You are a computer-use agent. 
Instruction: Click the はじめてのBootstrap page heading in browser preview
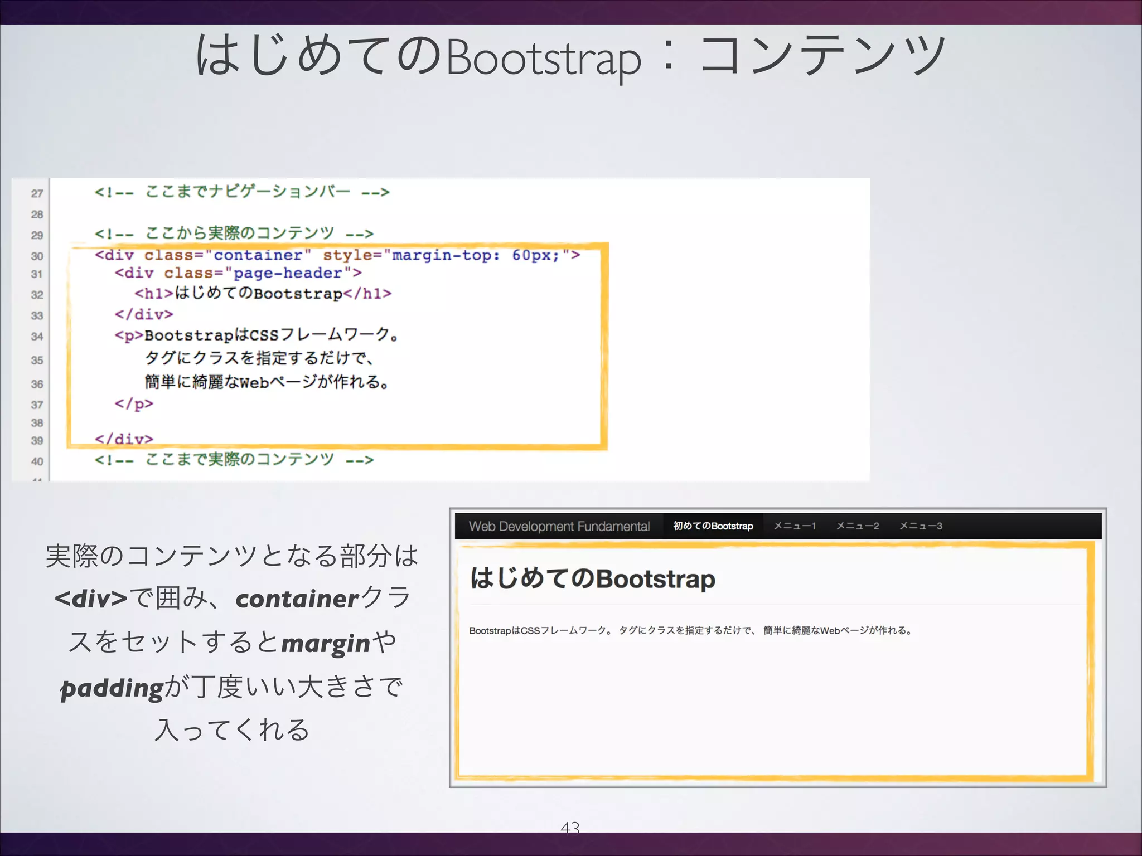[592, 578]
